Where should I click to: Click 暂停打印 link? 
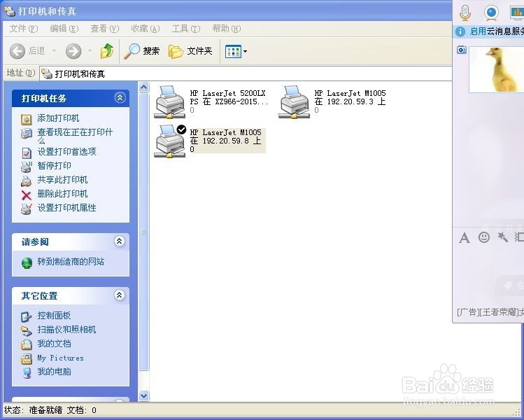point(54,165)
